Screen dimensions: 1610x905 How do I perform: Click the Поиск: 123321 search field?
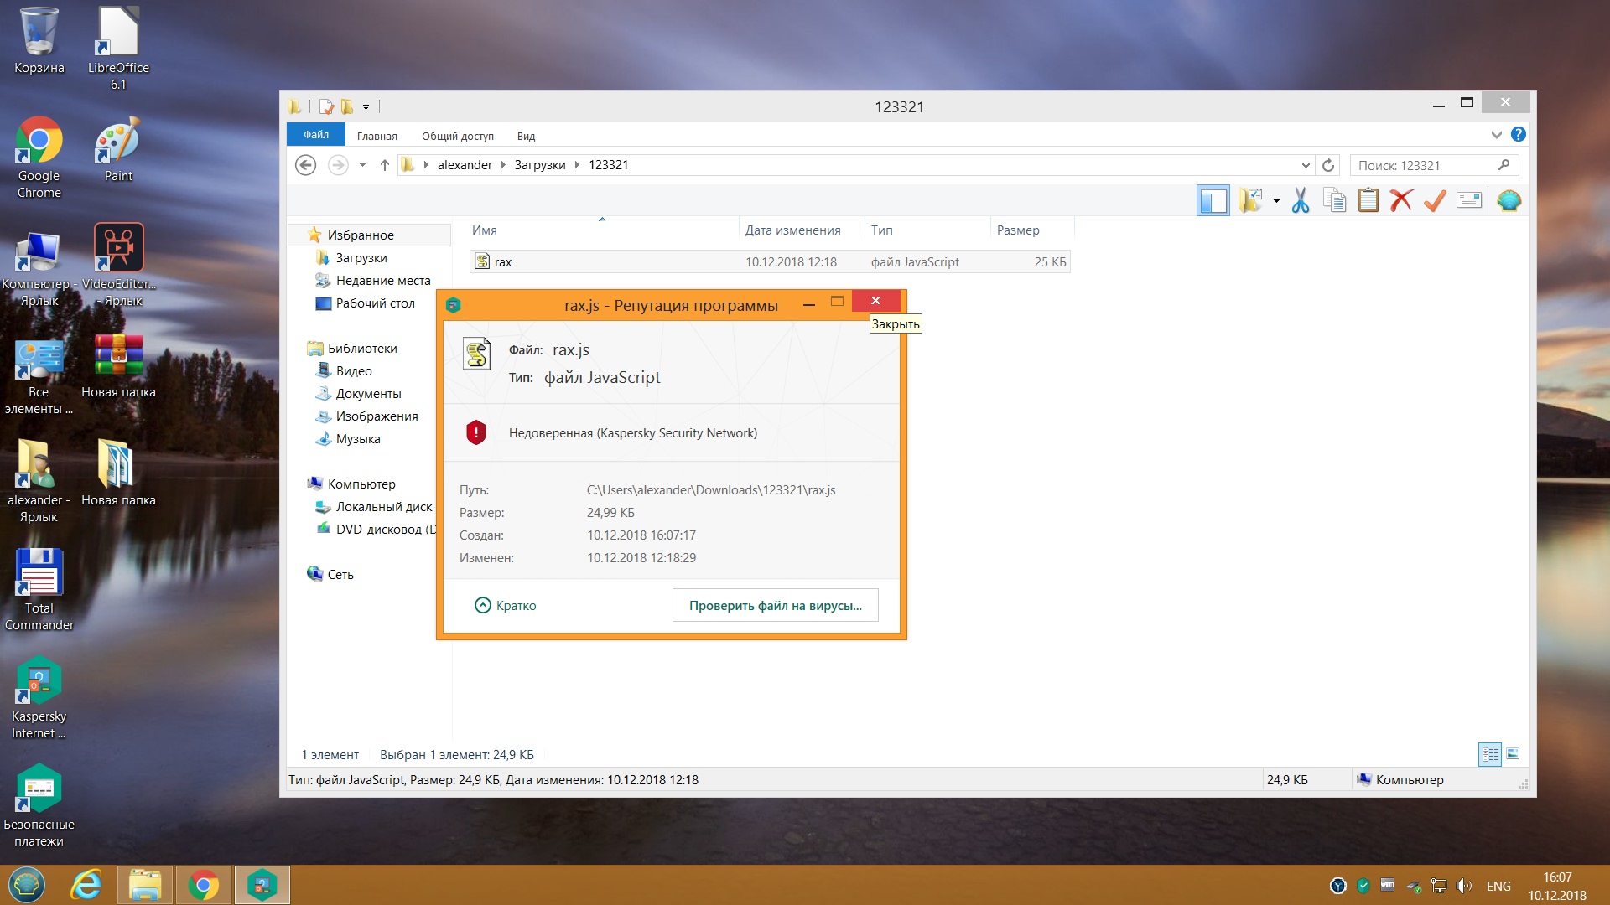1424,165
